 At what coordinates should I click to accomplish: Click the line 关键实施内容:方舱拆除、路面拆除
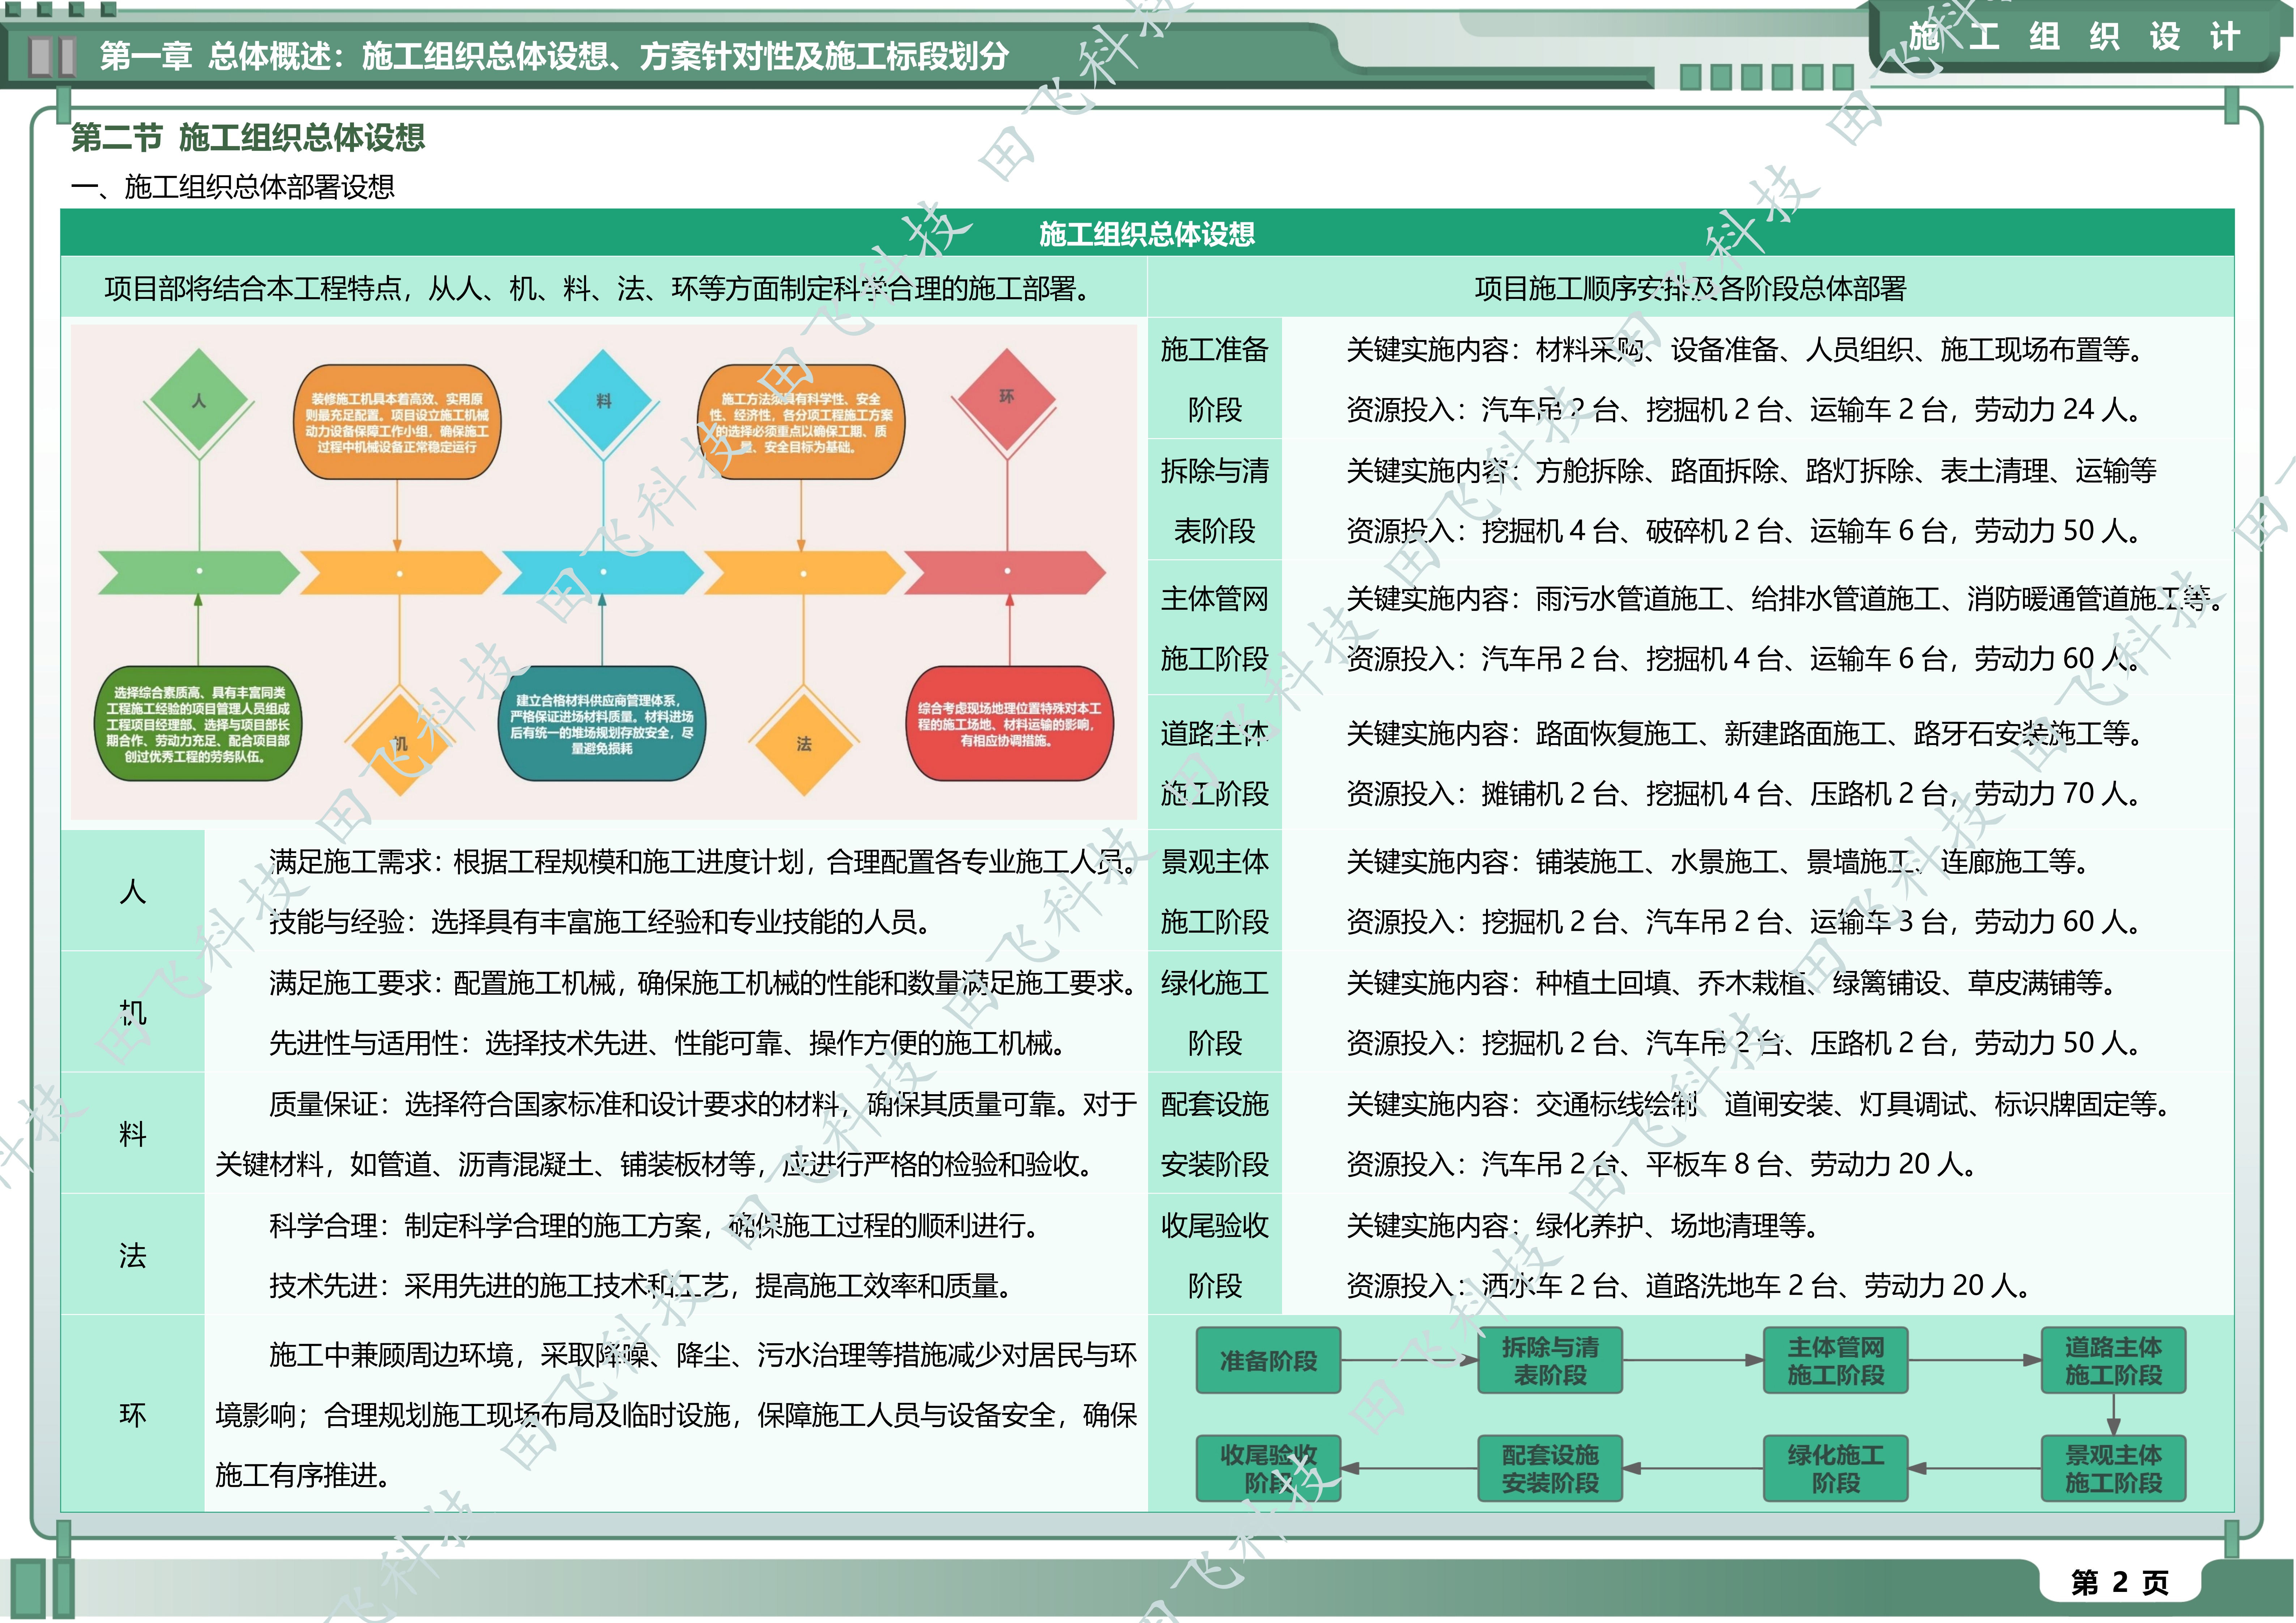point(1751,471)
